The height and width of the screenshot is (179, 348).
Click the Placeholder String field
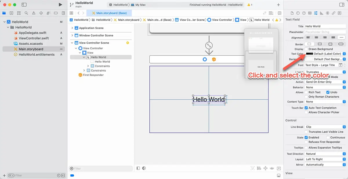click(325, 32)
